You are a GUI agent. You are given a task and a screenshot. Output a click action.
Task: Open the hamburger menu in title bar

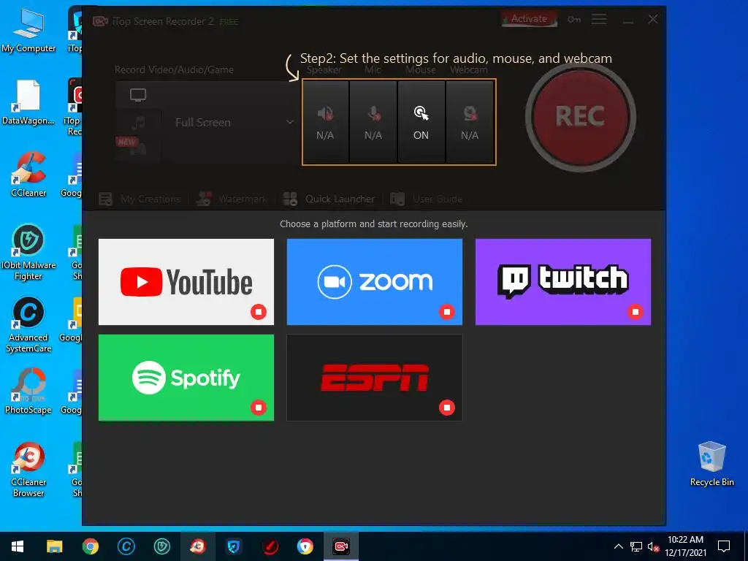[x=599, y=19]
